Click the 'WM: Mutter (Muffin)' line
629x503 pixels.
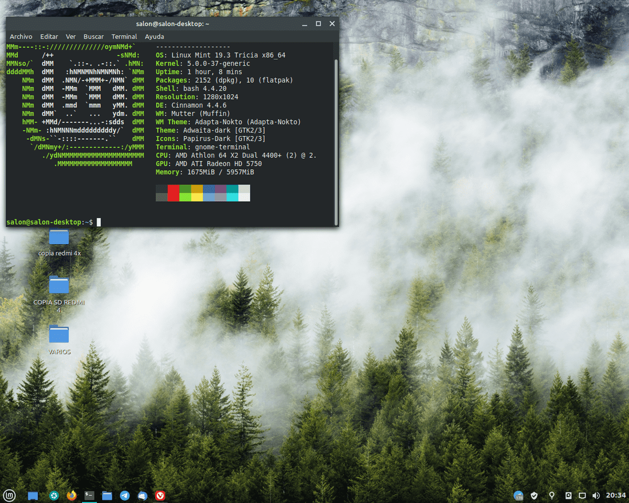coord(193,114)
